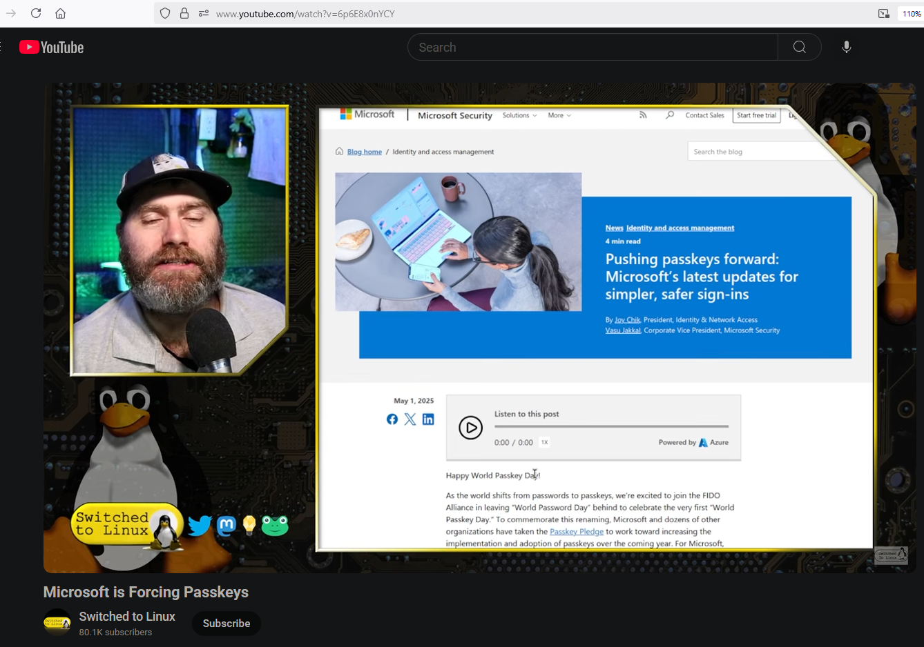Expand the More dropdown in blog header
This screenshot has height=647, width=924.
click(x=559, y=115)
